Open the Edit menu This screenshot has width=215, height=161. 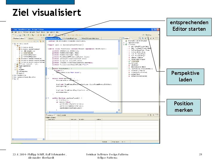click(x=16, y=32)
